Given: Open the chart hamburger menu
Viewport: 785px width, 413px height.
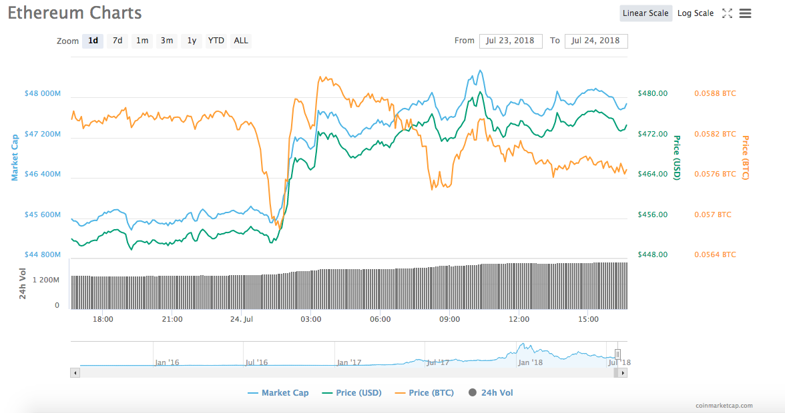Looking at the screenshot, I should (x=746, y=13).
